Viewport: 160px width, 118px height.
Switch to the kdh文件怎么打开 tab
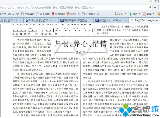tap(41, 21)
